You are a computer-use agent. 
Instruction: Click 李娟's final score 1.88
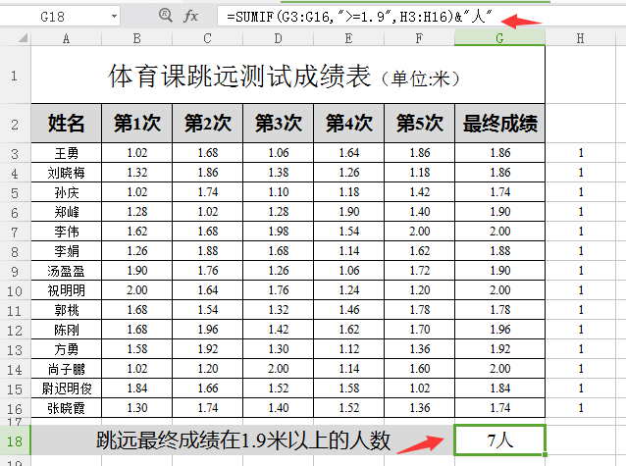[499, 251]
